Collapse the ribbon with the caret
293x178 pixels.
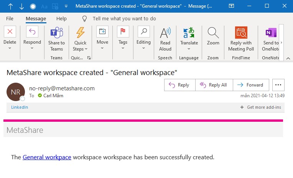pos(288,59)
